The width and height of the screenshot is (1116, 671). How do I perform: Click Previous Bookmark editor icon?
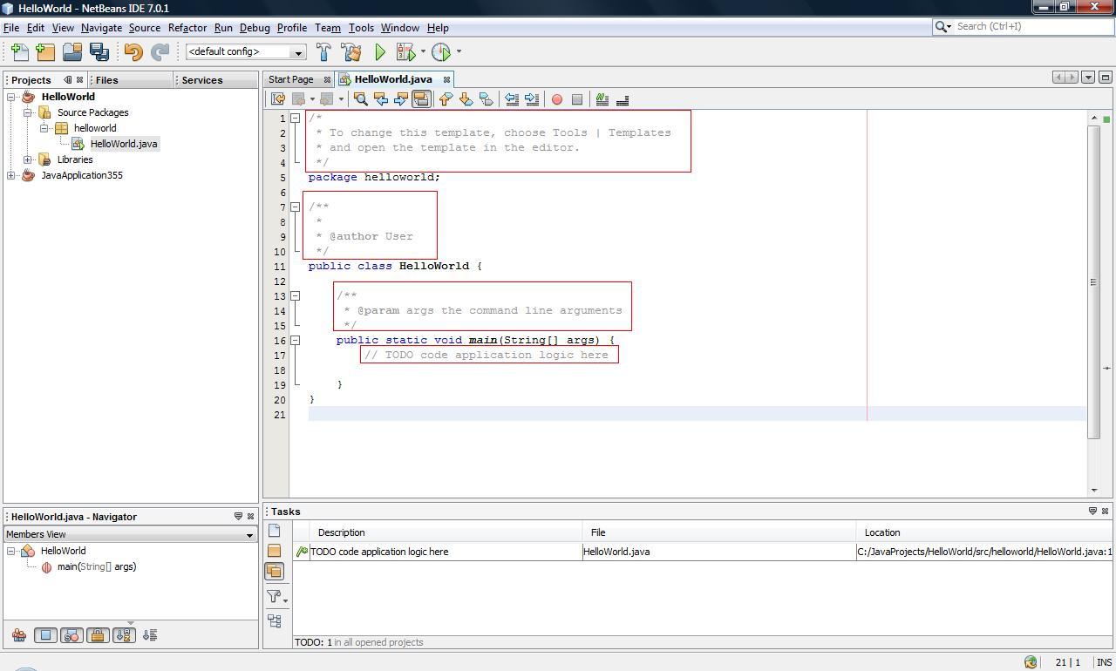point(446,99)
